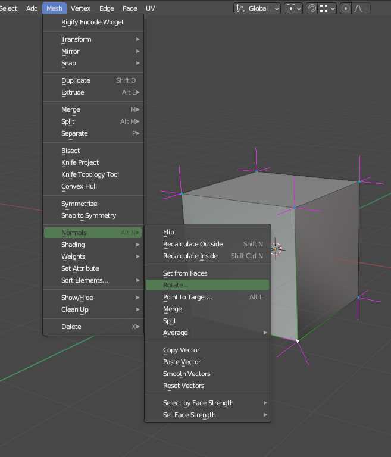The width and height of the screenshot is (391, 457).
Task: Choose Recalculate Outside
Action: point(208,244)
